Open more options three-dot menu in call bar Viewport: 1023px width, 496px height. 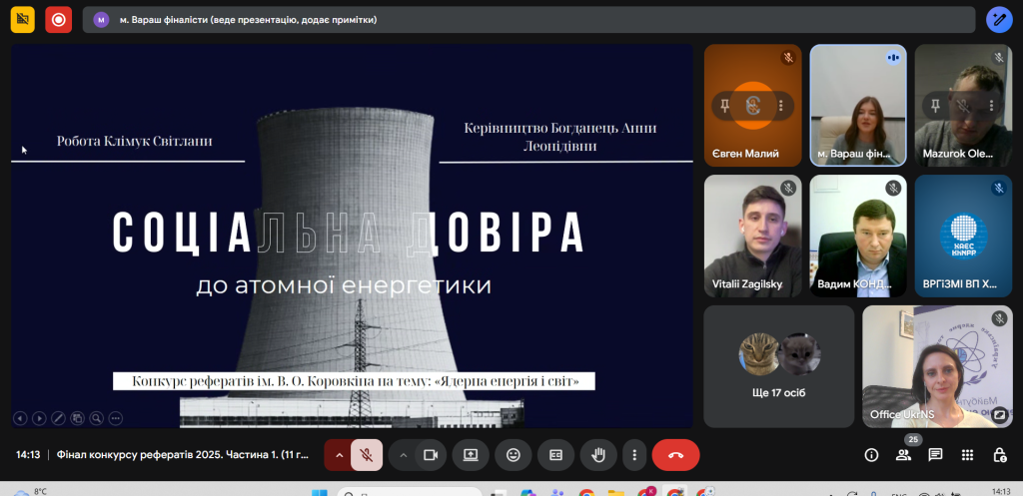click(634, 455)
